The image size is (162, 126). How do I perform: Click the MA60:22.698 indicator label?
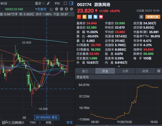(14, 9)
